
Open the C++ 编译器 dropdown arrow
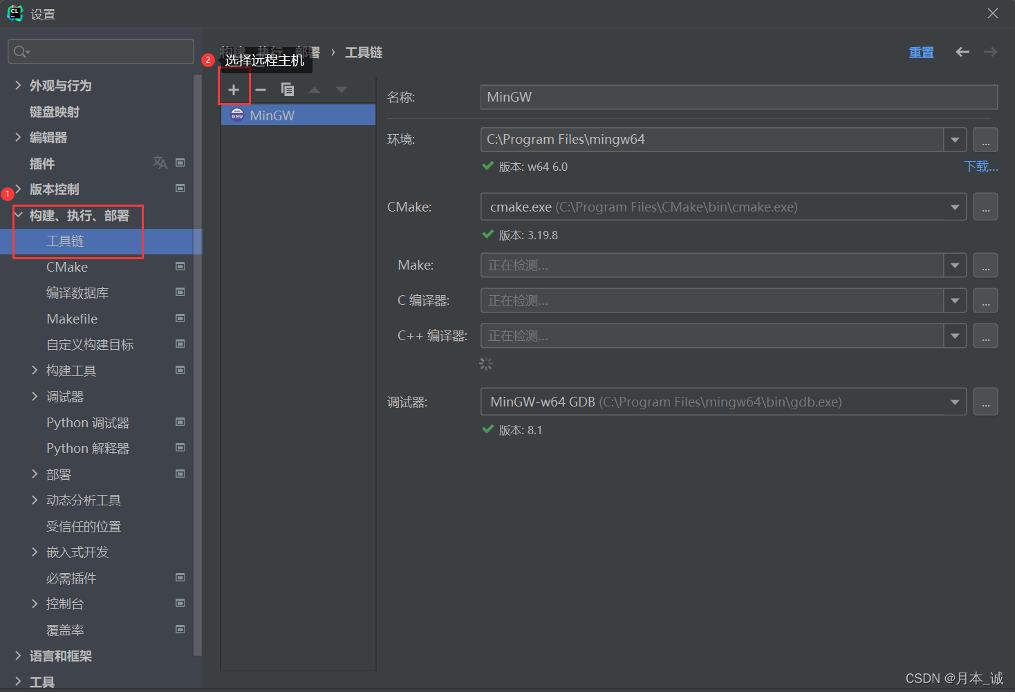(955, 336)
